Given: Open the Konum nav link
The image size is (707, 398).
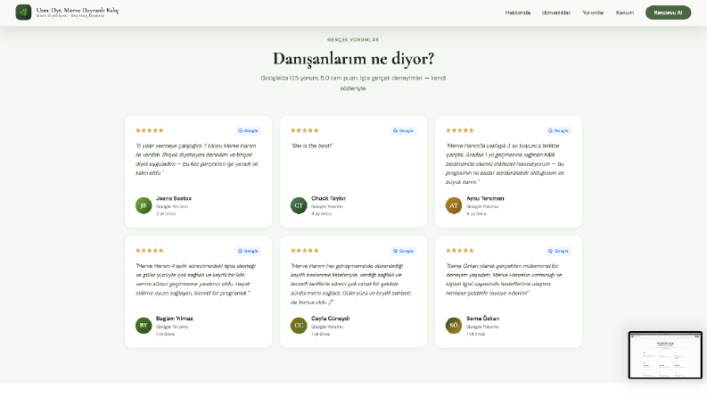Looking at the screenshot, I should coord(624,12).
